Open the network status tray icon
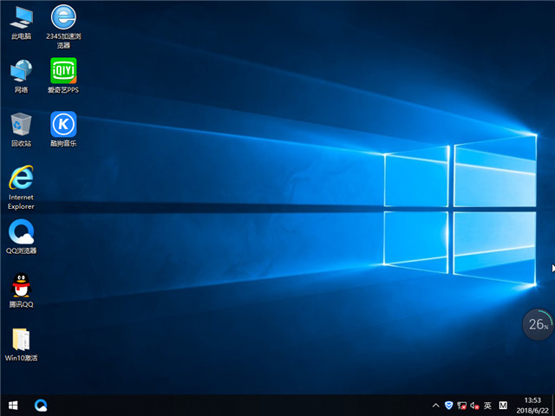Viewport: 555px width, 416px height. click(x=461, y=406)
